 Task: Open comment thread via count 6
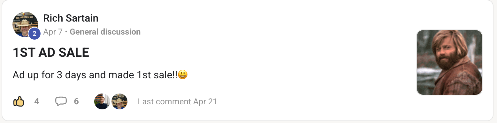[x=76, y=101]
